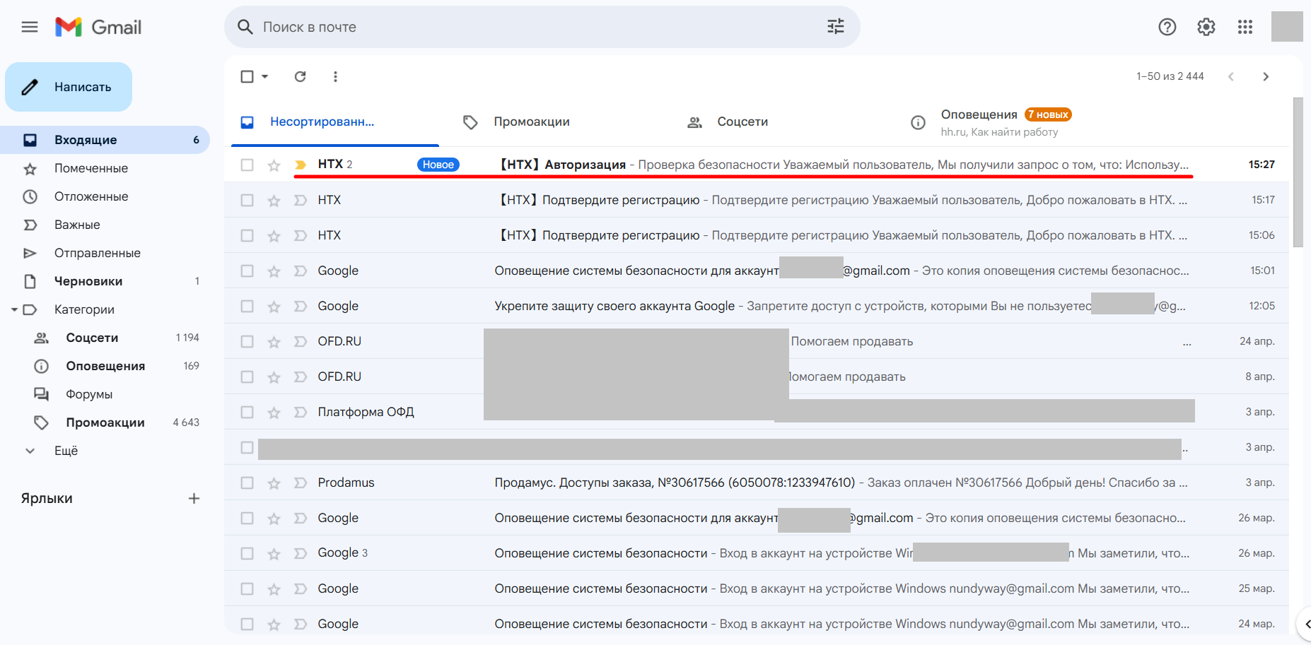This screenshot has height=645, width=1311.
Task: Open the Settings gear icon
Action: (x=1206, y=27)
